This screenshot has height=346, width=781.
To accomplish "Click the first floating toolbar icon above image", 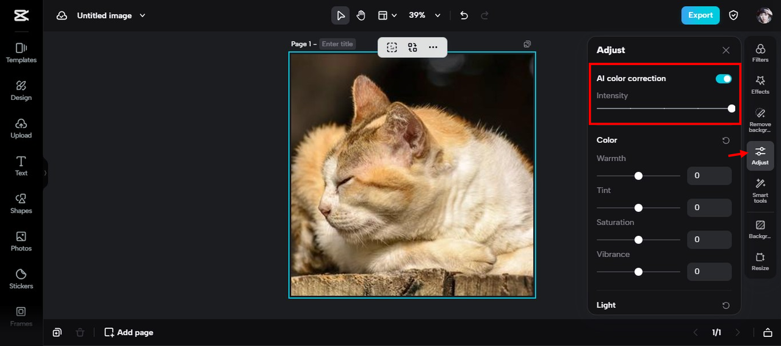I will click(392, 48).
